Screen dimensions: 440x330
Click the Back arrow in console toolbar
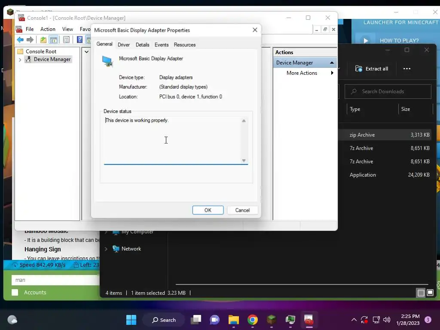(20, 40)
